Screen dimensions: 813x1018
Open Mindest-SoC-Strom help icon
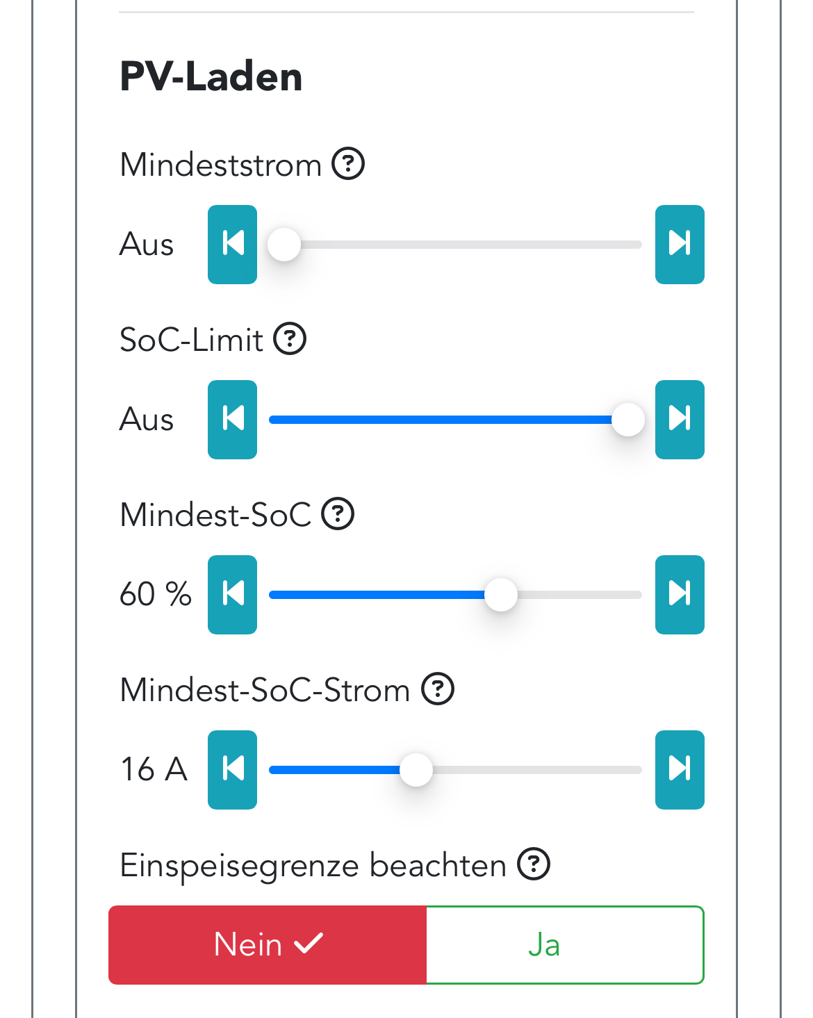[438, 689]
